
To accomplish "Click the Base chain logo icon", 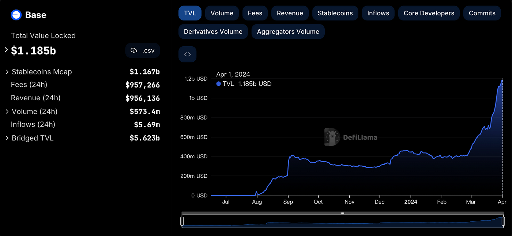I will [x=16, y=15].
